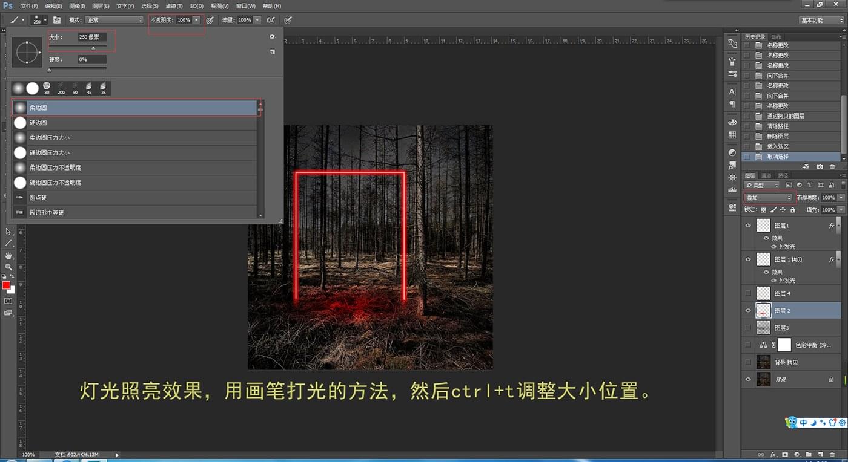
Task: Delete current history state trash icon
Action: click(x=832, y=166)
